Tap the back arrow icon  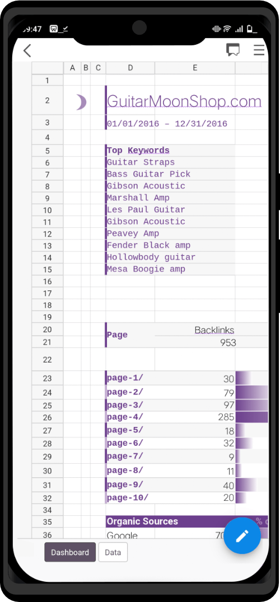tap(27, 50)
